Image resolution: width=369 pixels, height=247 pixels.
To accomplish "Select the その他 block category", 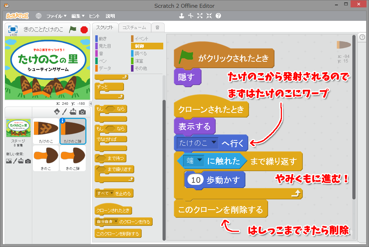I will pyautogui.click(x=139, y=68).
